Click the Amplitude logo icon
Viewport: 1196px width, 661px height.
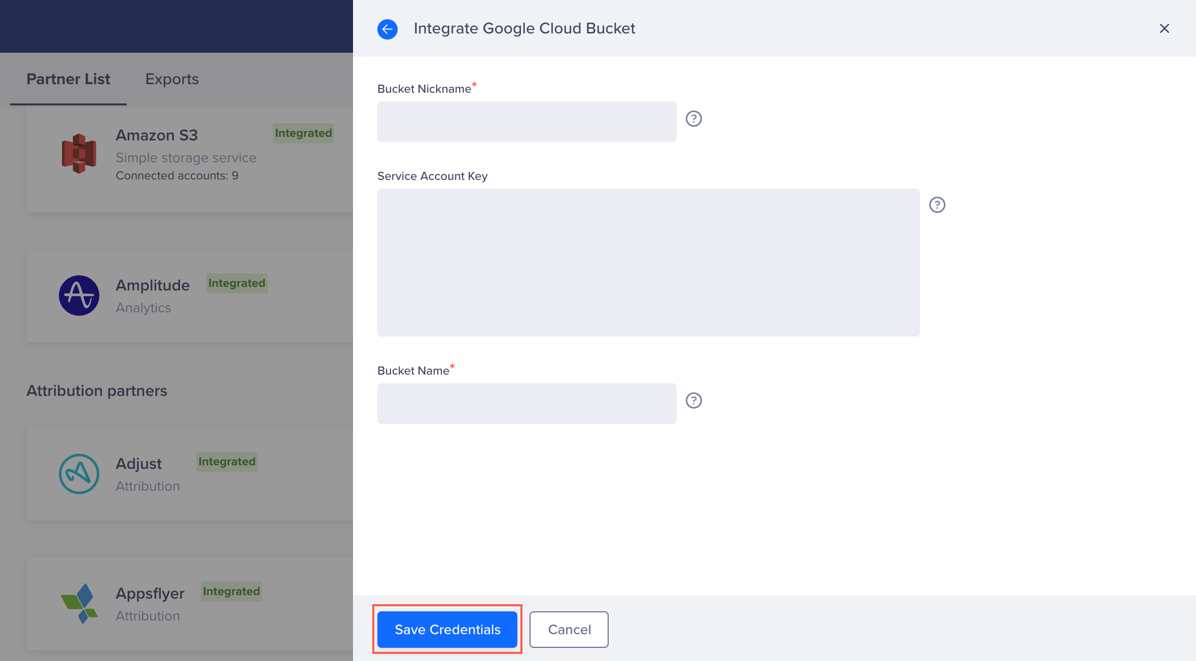pos(79,296)
